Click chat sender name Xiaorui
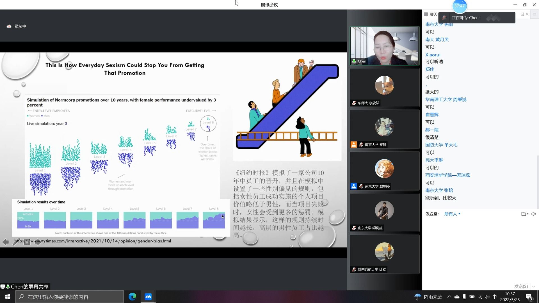The width and height of the screenshot is (539, 303). pyautogui.click(x=433, y=55)
